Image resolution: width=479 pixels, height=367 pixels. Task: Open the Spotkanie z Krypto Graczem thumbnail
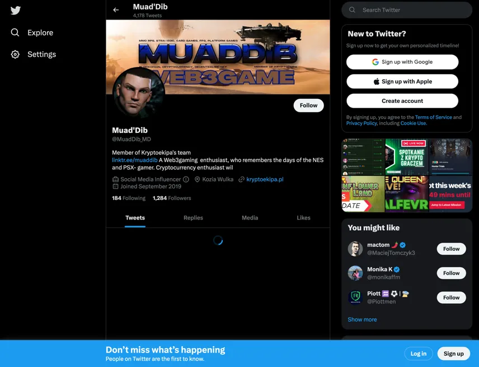click(x=407, y=157)
